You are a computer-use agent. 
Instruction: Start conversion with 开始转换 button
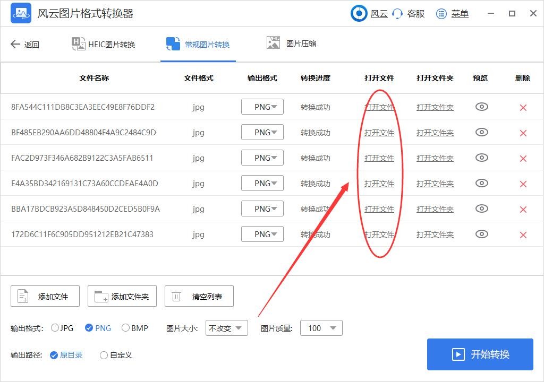(480, 354)
